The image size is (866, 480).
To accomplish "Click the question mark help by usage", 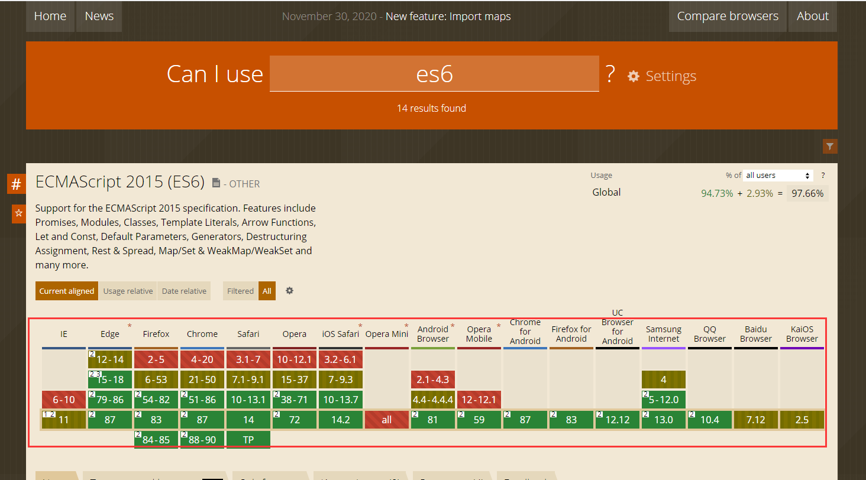I will point(823,176).
